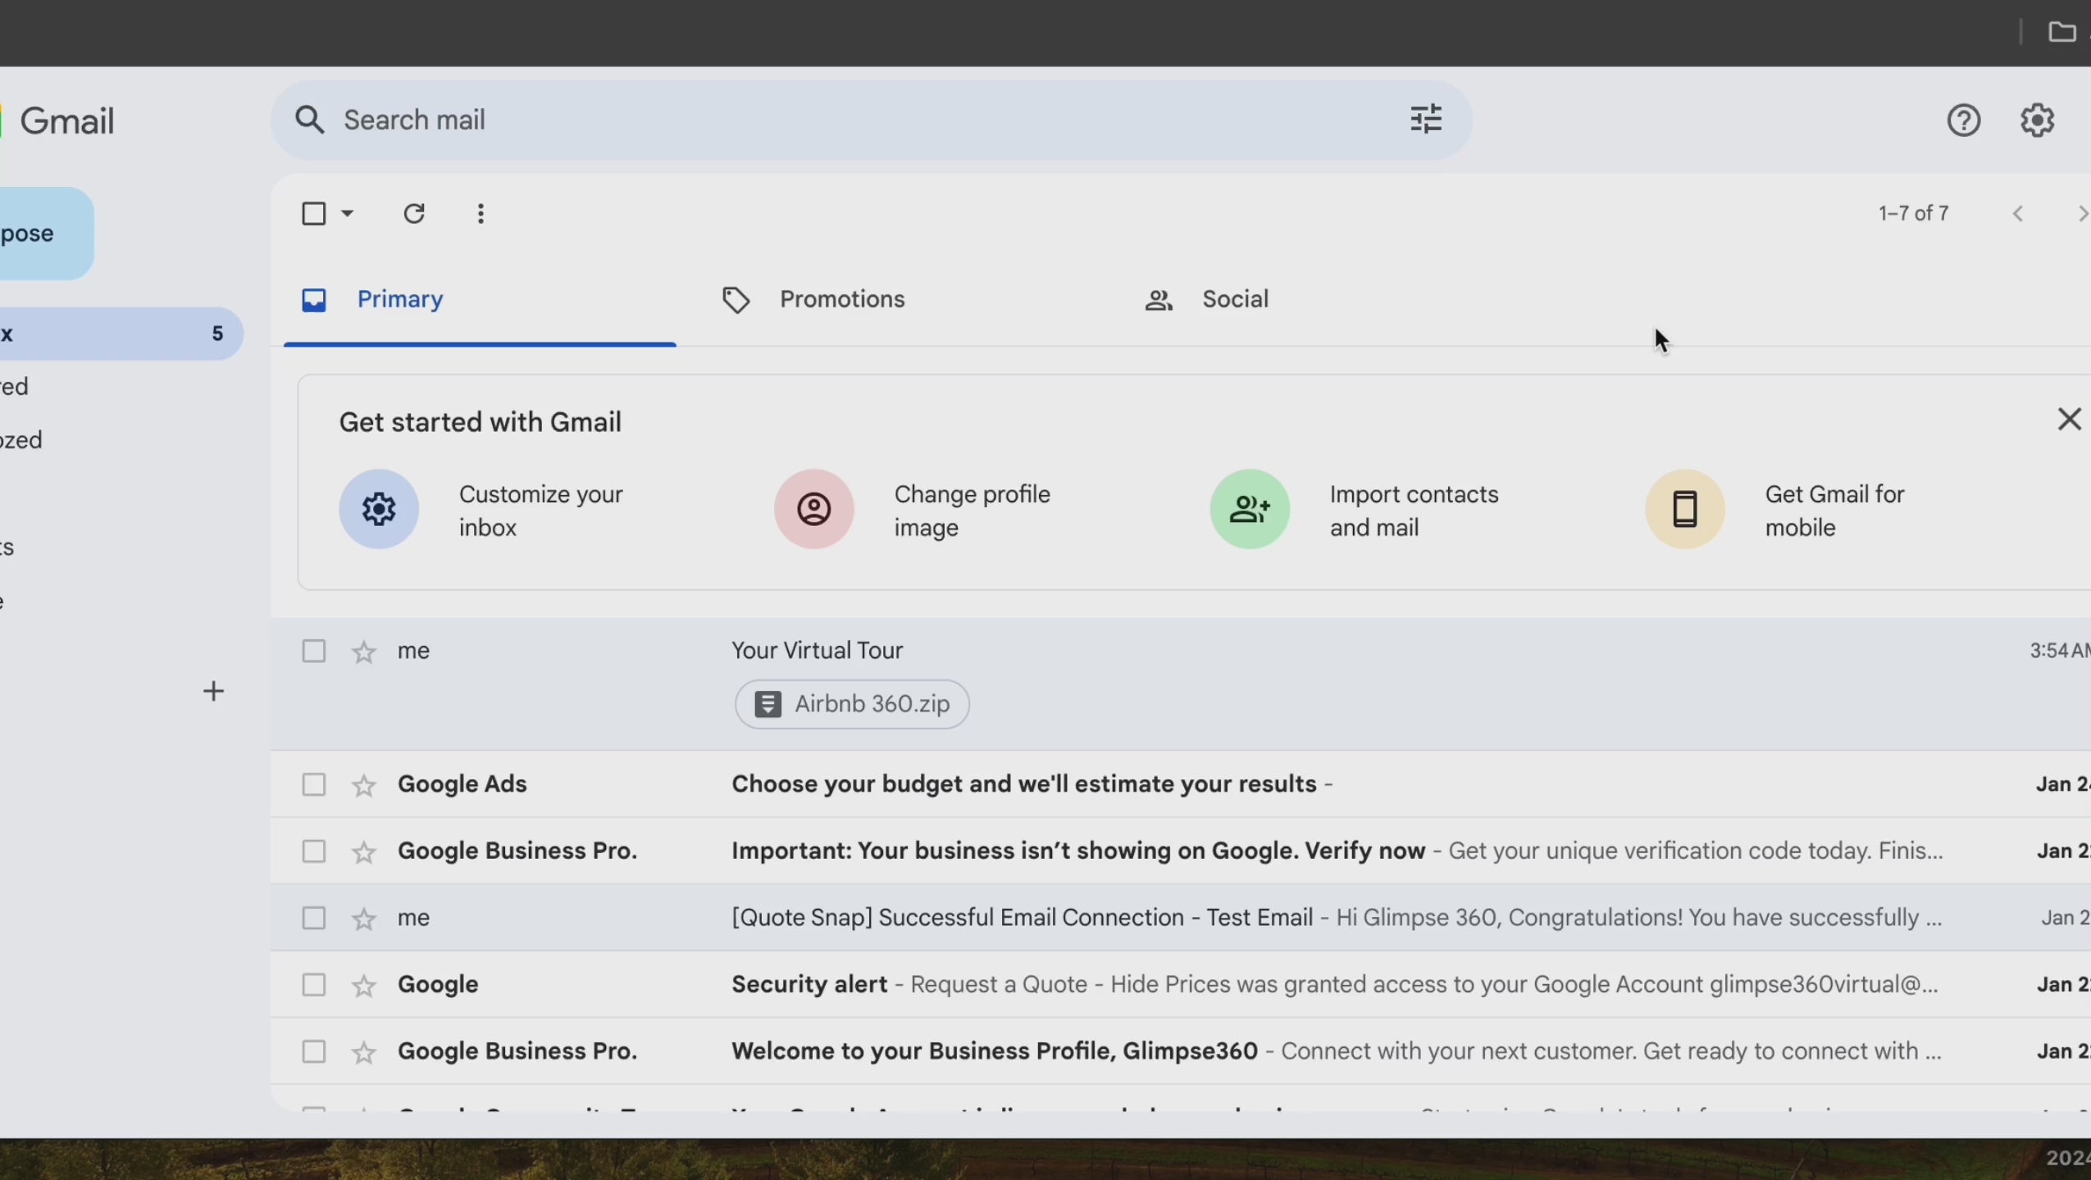The width and height of the screenshot is (2091, 1180).
Task: Close the Get started with Gmail card
Action: click(2069, 420)
